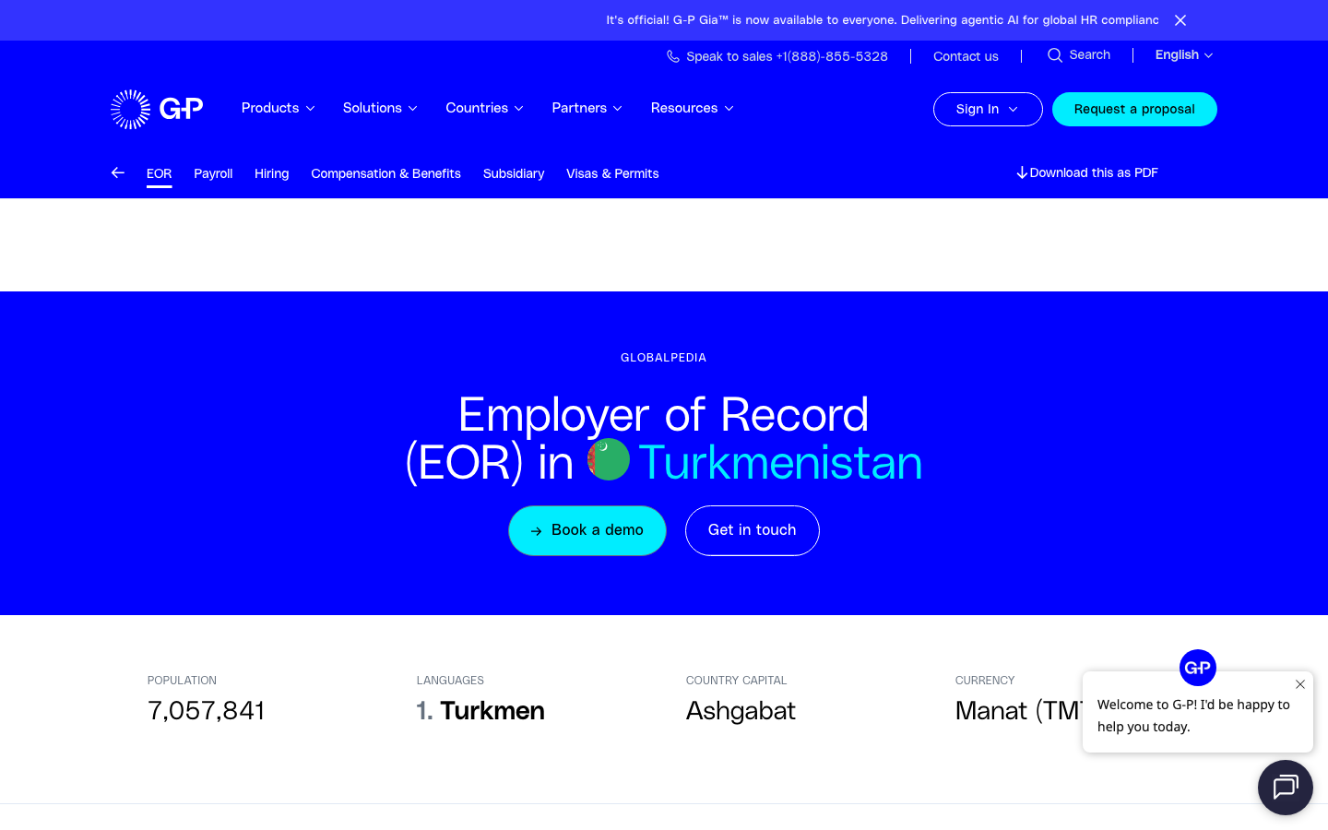Click the GLOBALPEDIA label
Viewport: 1328px width, 830px height.
pyautogui.click(x=664, y=358)
